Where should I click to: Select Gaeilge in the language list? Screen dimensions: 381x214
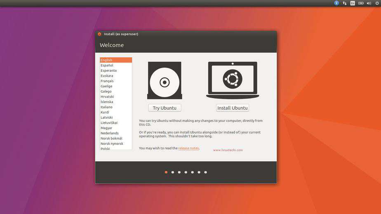(x=116, y=86)
